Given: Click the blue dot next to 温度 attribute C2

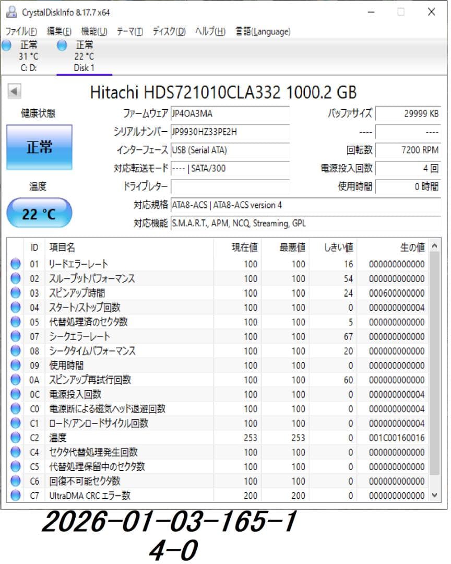Looking at the screenshot, I should coord(16,438).
